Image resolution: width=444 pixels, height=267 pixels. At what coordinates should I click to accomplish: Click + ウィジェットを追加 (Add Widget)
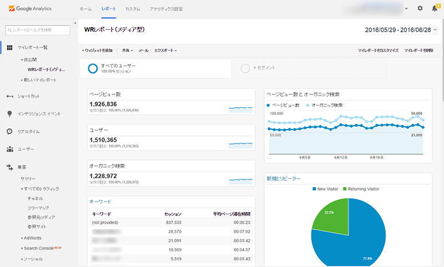click(97, 51)
